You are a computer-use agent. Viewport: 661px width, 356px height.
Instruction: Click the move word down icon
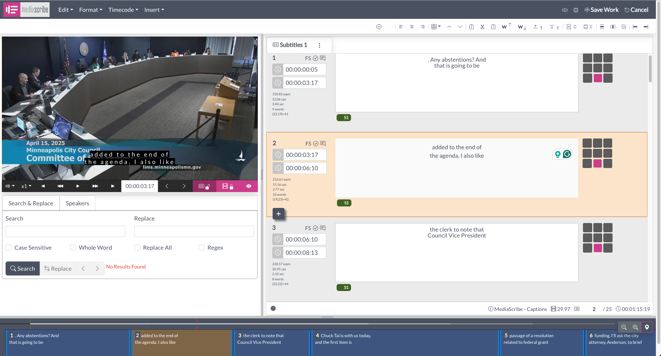tap(522, 27)
